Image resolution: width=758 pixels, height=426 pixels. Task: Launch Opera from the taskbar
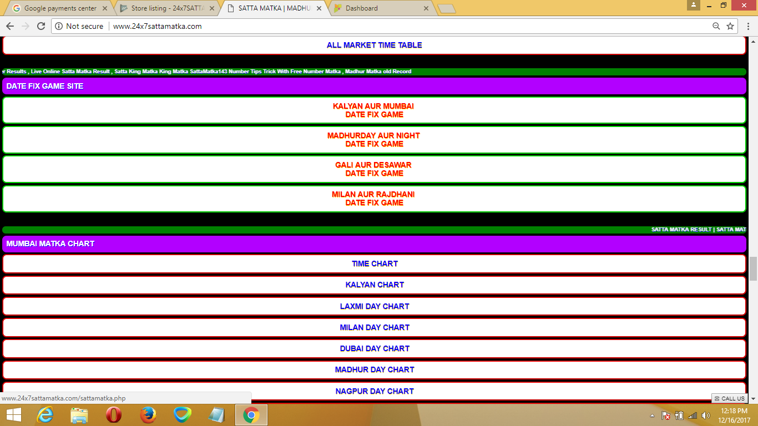(114, 414)
